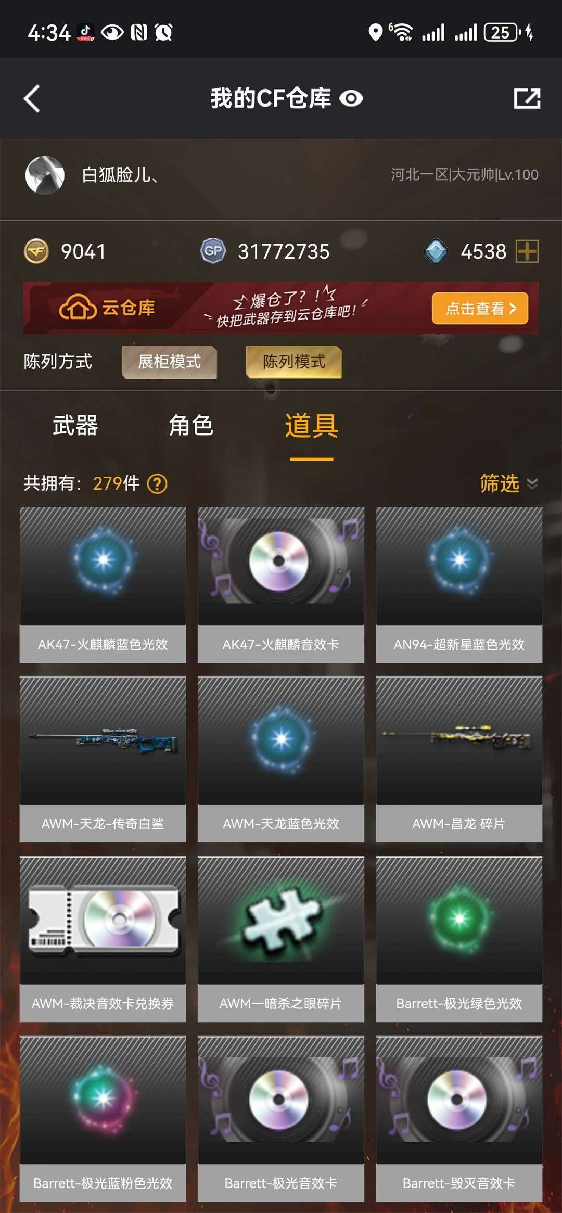Tap the back arrow icon
562x1213 pixels.
[32, 98]
